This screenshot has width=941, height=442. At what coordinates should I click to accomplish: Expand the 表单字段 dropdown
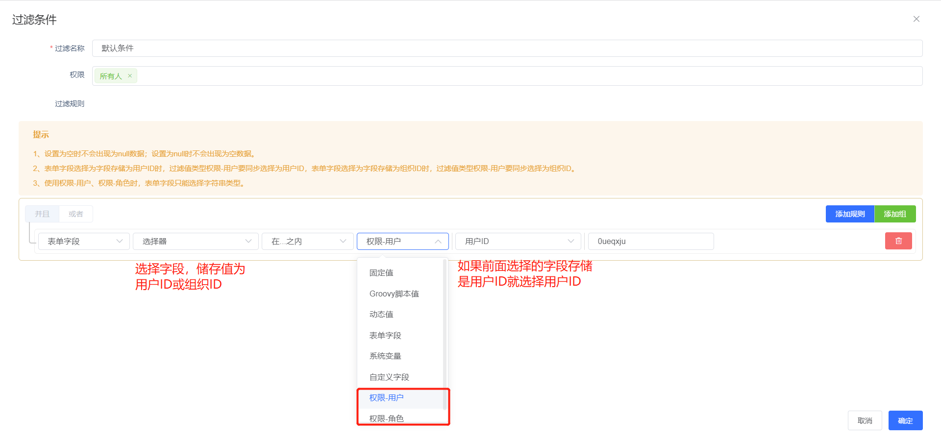pos(84,242)
